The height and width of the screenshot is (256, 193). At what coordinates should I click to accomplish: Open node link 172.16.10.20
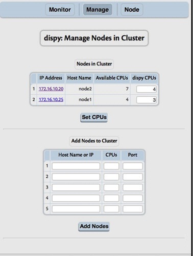(51, 89)
